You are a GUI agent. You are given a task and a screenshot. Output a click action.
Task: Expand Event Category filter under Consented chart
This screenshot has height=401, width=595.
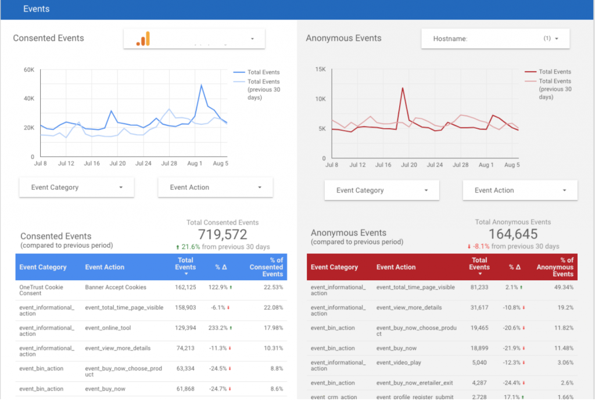pyautogui.click(x=76, y=187)
